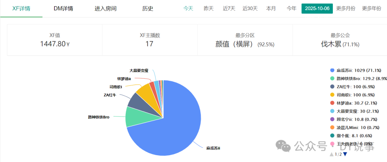Click the ZA红牛 pie chart label
Viewport: 387px width, 162px height.
110,95
